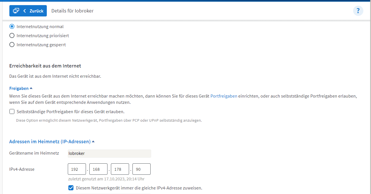Click the first IPv4 octet field 192
The image size is (371, 194).
pyautogui.click(x=77, y=169)
